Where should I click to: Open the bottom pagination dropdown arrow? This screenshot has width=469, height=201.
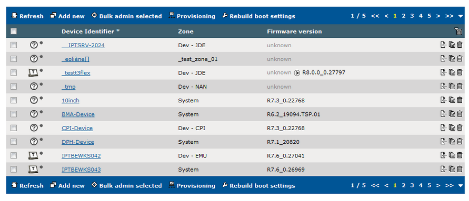pos(461,185)
